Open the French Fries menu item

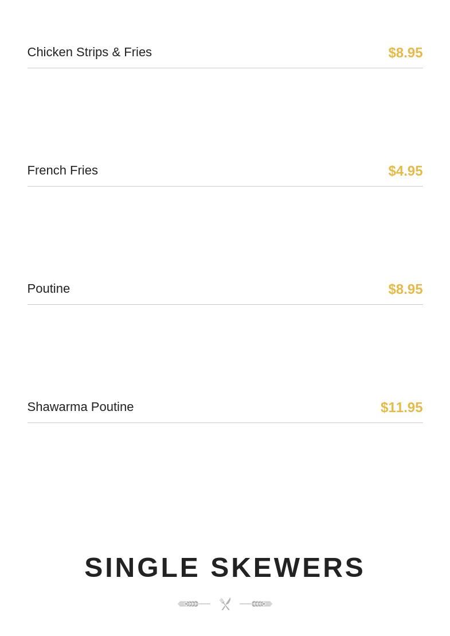62,170
